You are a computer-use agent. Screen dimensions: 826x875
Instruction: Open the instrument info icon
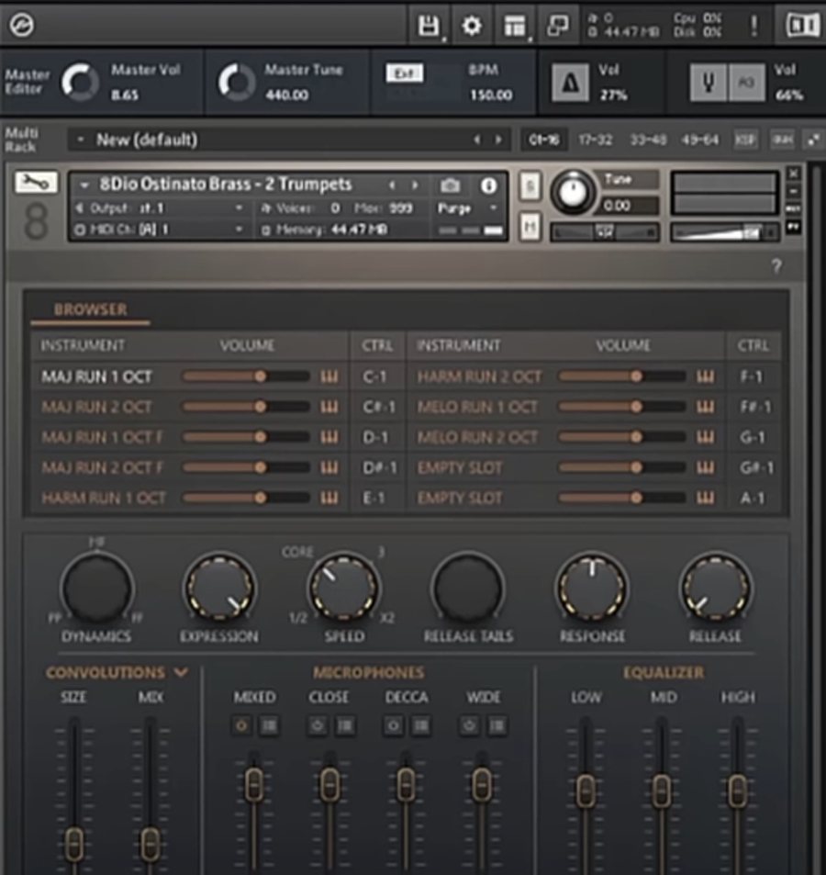pos(488,185)
